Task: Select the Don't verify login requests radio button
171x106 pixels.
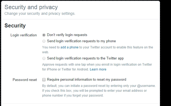Action: click(44, 35)
